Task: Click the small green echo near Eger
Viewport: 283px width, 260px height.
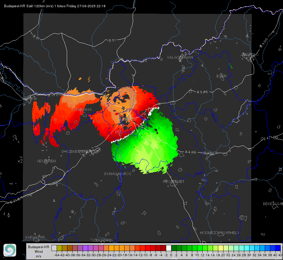Action: (x=230, y=66)
